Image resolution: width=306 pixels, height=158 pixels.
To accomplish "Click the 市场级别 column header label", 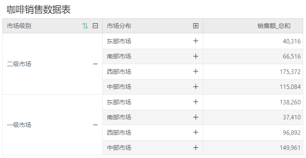I will tap(19, 26).
